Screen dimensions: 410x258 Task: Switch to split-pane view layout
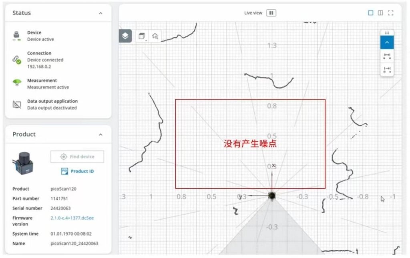click(380, 13)
